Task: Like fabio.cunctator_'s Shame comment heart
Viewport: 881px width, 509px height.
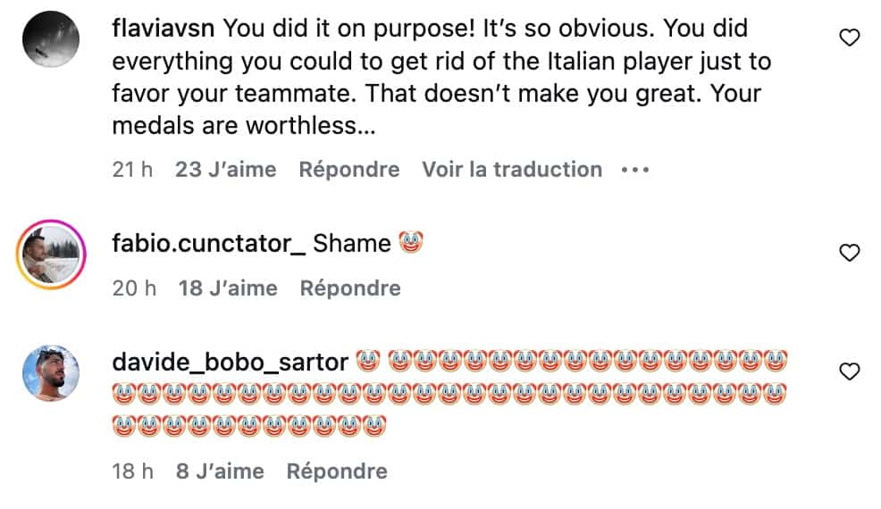Action: [x=851, y=254]
